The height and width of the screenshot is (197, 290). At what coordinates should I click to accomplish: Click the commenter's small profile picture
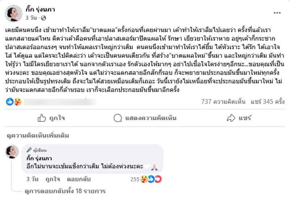click(12, 151)
